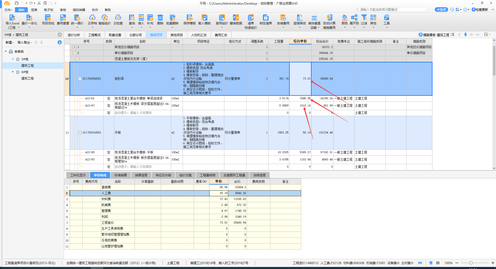496x269 pixels.
Task: Switch to the 人材机汇总 tab
Action: click(x=199, y=35)
